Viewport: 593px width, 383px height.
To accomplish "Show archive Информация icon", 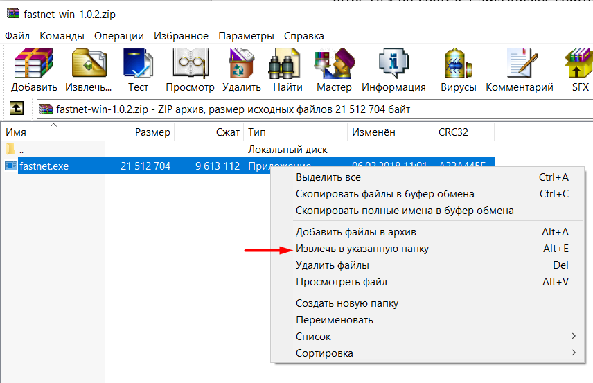I will coord(393,64).
